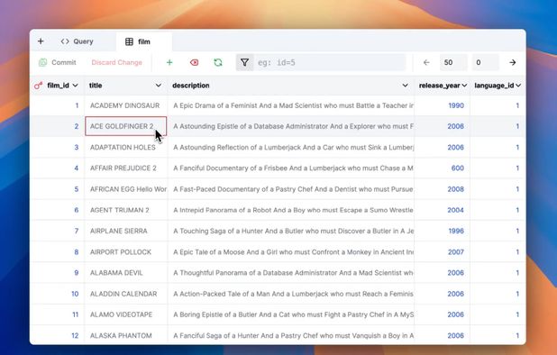Click the primary key icon beside film_id
Screen dimensions: 557x355
click(38, 86)
